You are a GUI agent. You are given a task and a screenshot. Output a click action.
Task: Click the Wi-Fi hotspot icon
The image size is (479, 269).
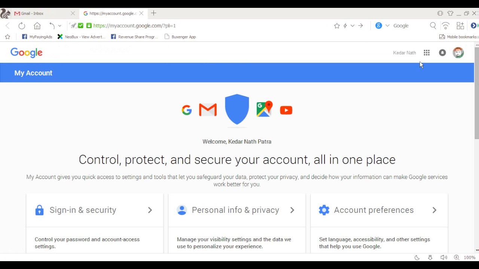click(446, 26)
